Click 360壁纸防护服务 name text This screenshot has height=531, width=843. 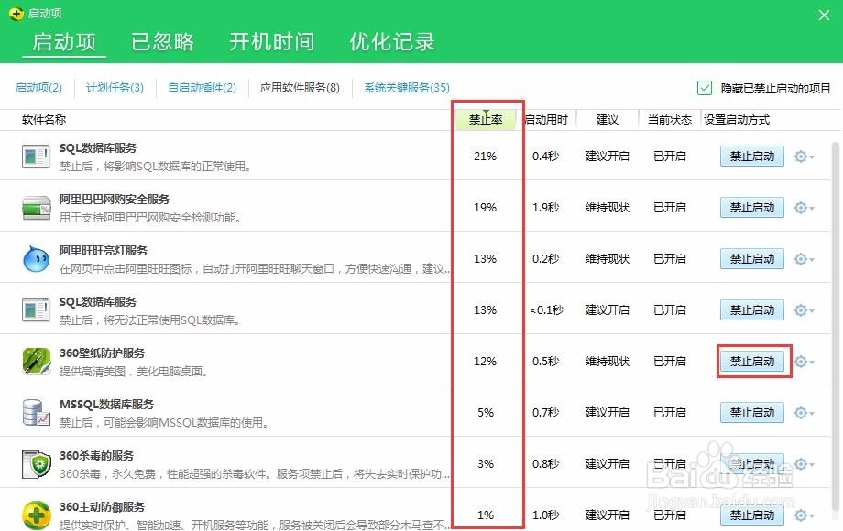tap(102, 353)
